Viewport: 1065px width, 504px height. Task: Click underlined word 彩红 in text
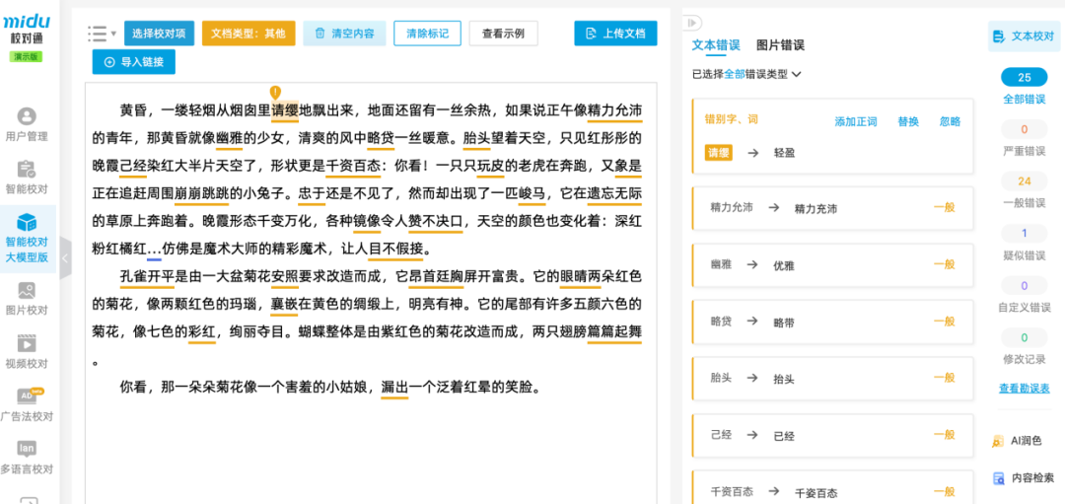(202, 332)
